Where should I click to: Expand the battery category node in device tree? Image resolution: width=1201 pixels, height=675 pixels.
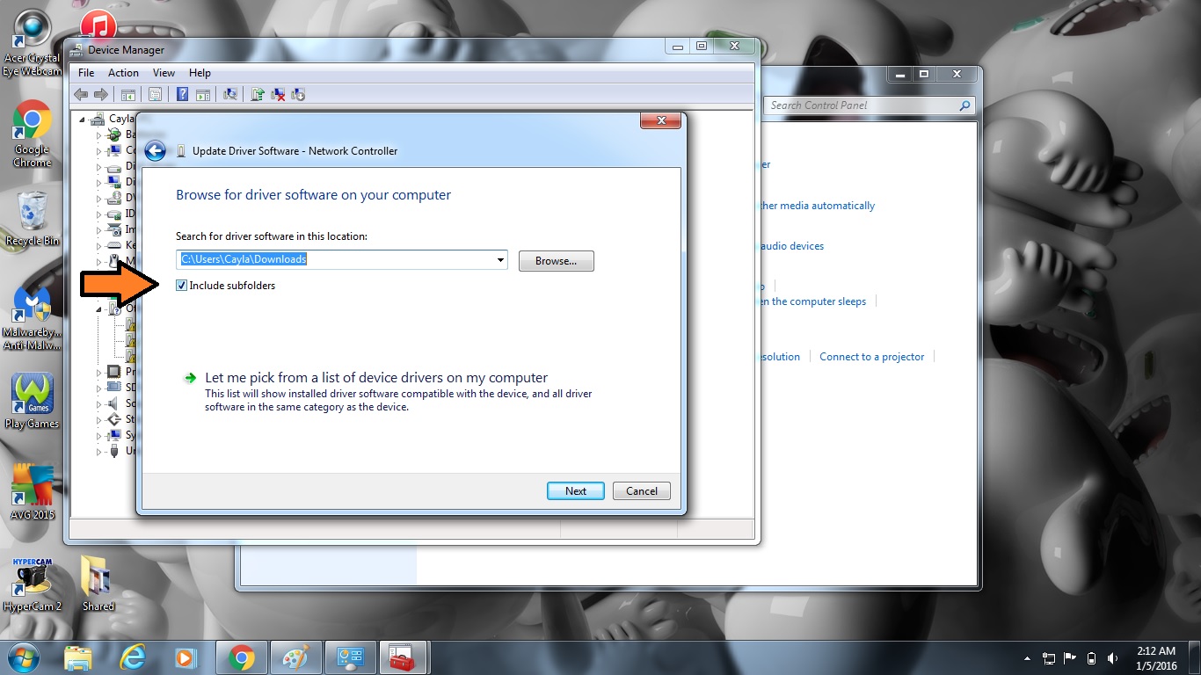coord(99,135)
